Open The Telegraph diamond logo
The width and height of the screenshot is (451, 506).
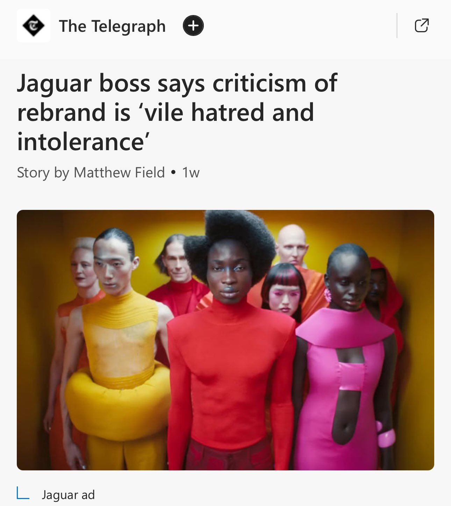(x=34, y=26)
